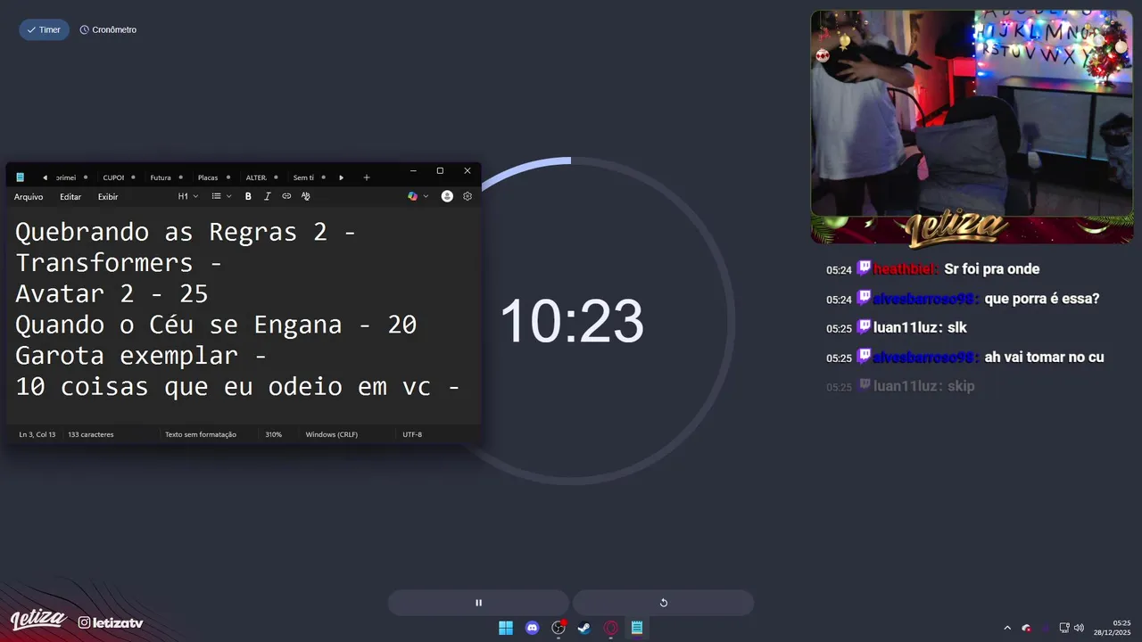
Task: Open the Notepad icon in the taskbar
Action: [x=637, y=628]
